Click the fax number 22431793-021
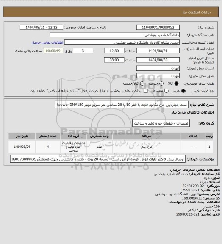 [x=194, y=186]
